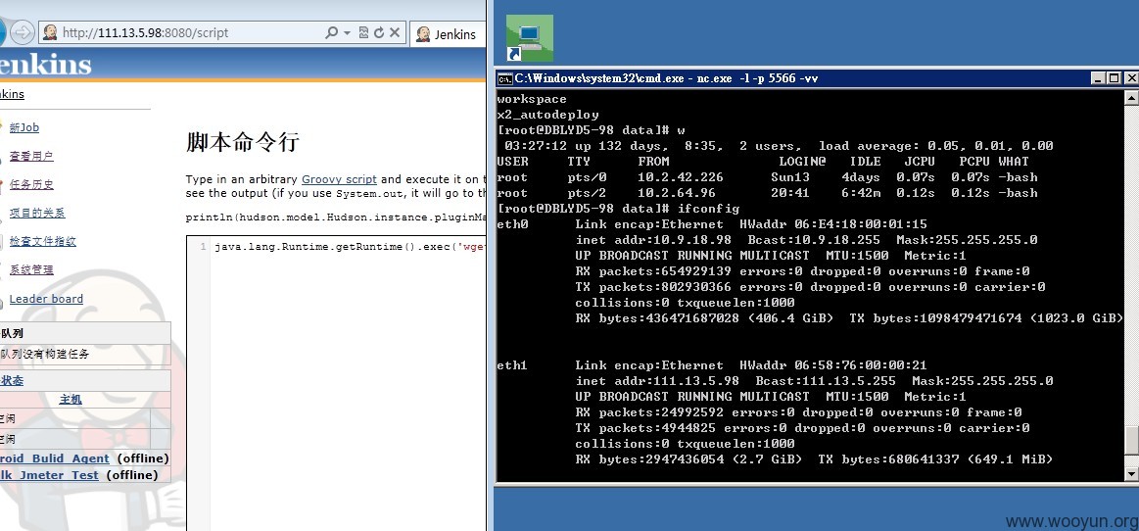
Task: Click the cmd scrollbar down arrow
Action: click(1131, 473)
